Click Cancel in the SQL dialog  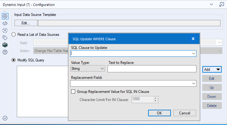coord(185,113)
